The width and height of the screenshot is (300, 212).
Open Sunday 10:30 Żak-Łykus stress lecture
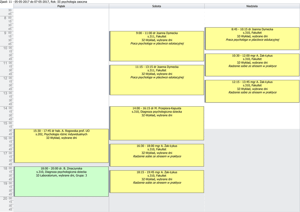[x=252, y=65]
